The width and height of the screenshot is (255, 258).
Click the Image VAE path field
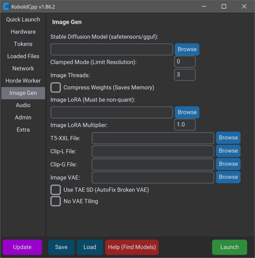(x=153, y=178)
